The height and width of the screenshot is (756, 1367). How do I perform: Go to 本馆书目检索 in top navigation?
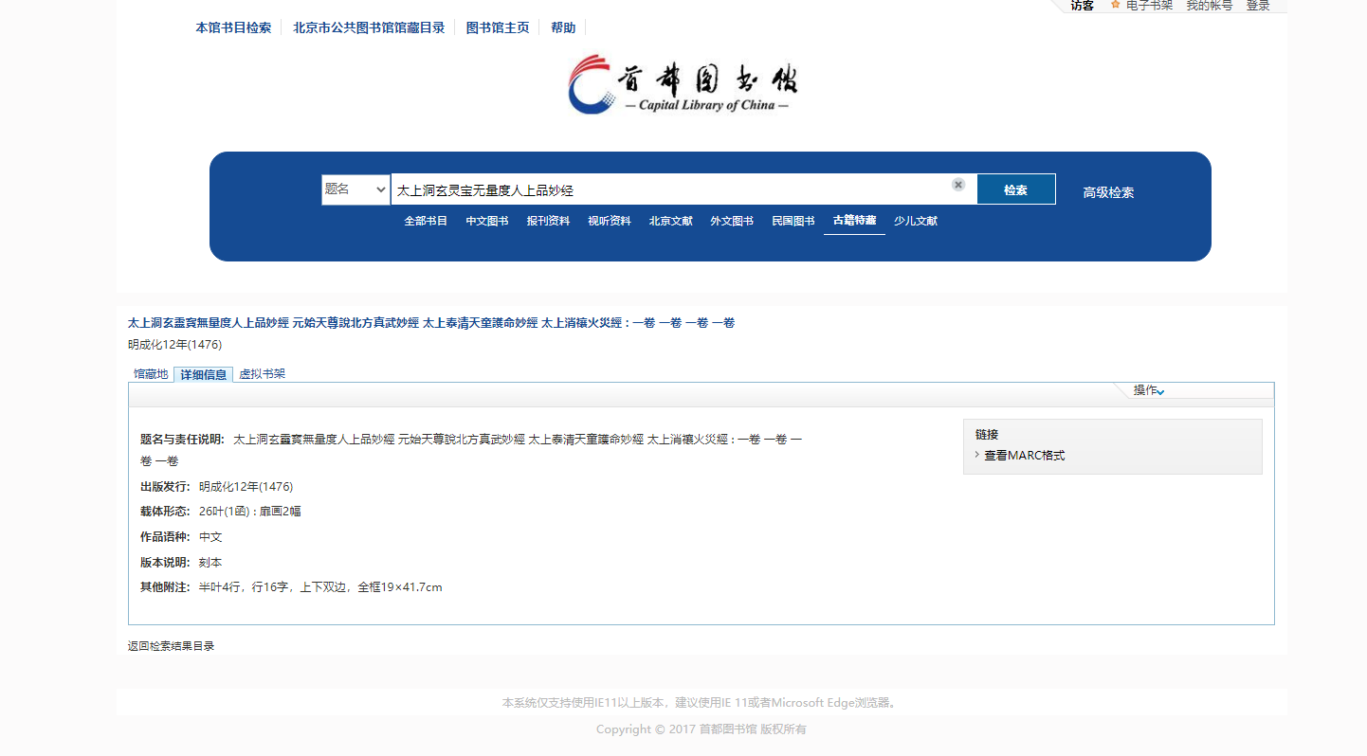[233, 27]
